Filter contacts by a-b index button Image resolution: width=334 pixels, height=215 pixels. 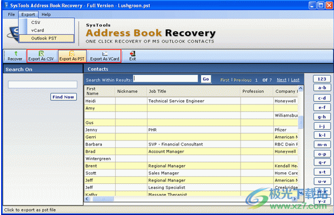[322, 88]
